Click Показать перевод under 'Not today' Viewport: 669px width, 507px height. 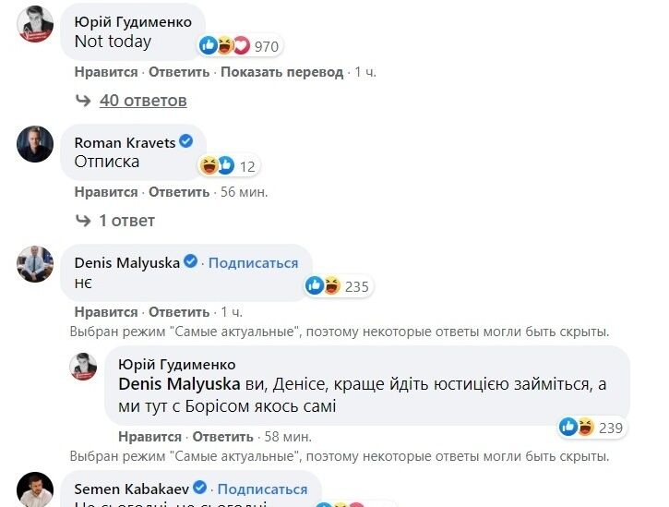(x=281, y=72)
